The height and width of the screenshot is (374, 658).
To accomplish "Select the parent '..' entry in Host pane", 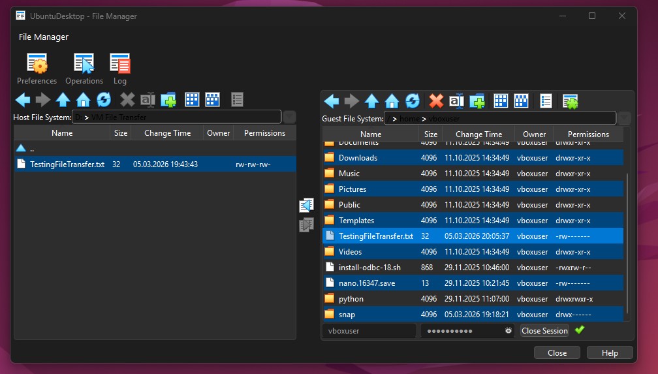I will pyautogui.click(x=155, y=149).
